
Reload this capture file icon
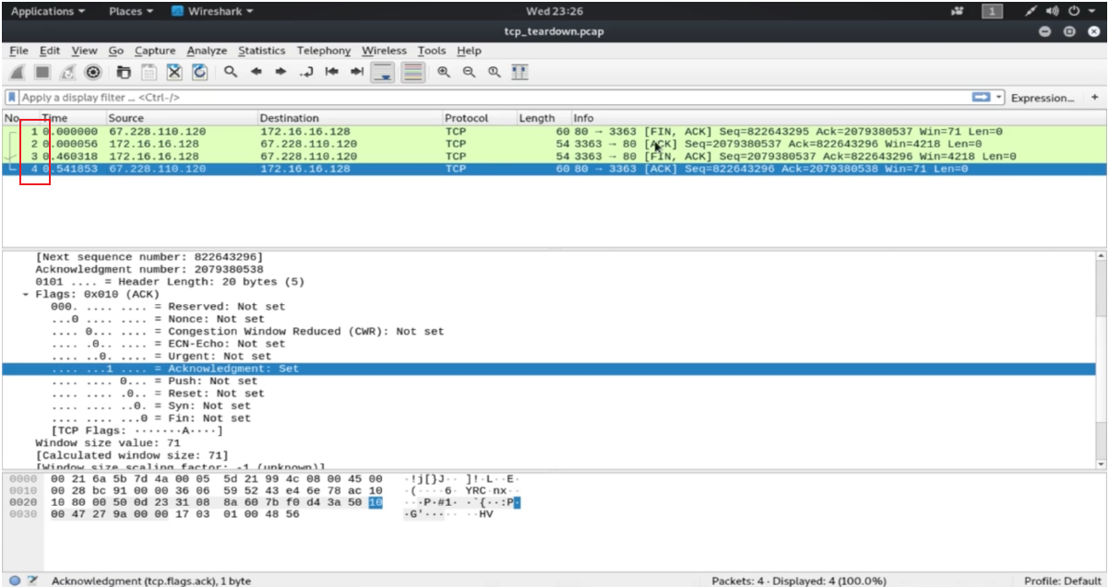pyautogui.click(x=199, y=72)
